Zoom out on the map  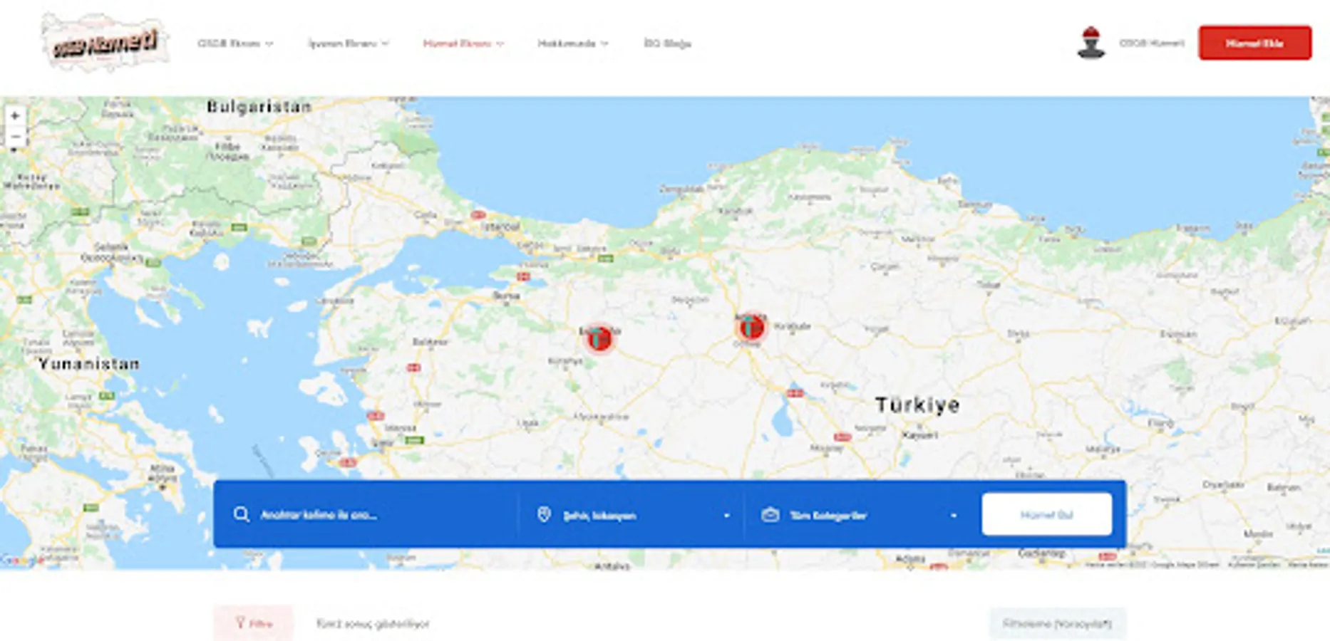[15, 136]
